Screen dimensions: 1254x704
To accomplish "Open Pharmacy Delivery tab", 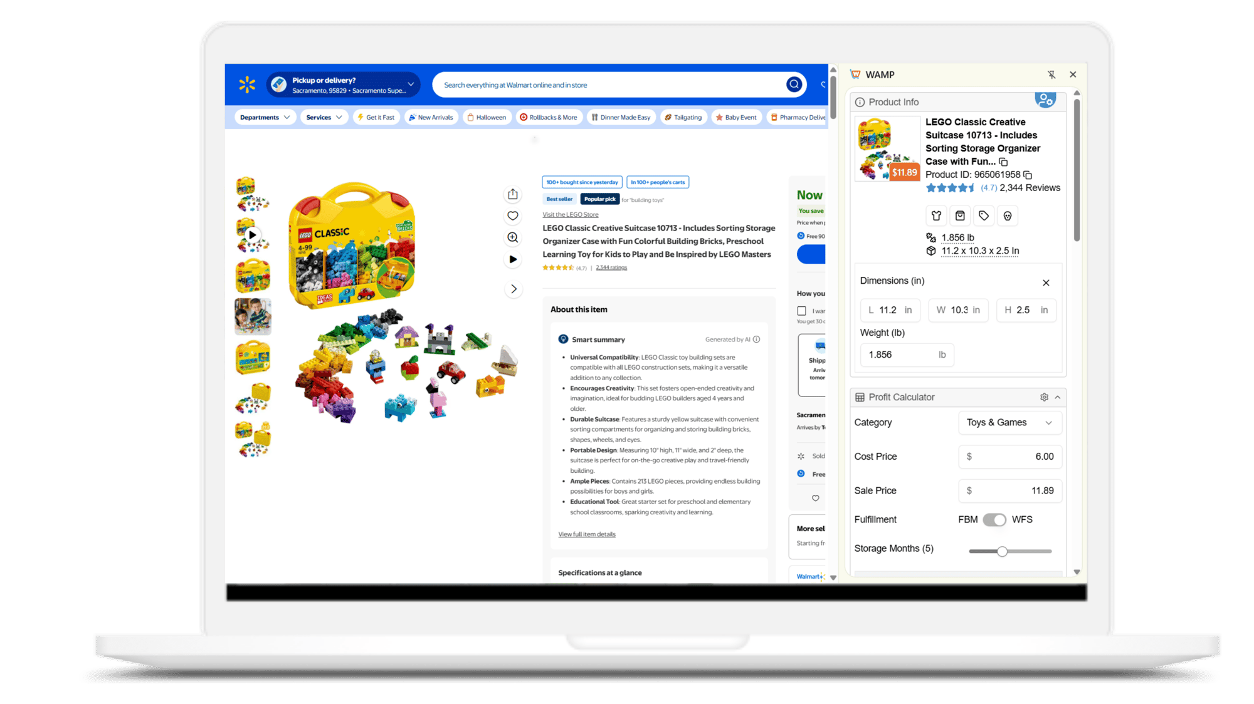I will point(797,118).
